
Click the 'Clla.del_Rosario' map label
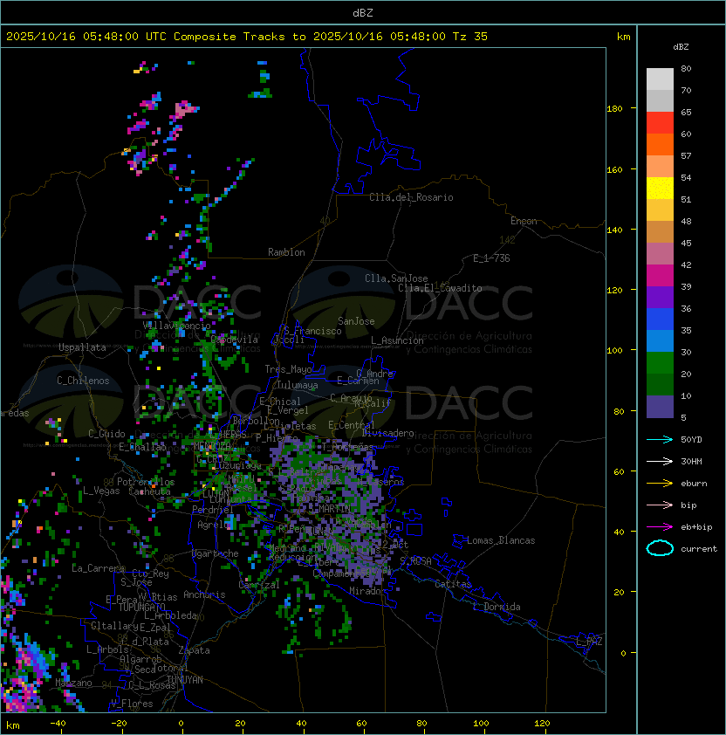[411, 197]
